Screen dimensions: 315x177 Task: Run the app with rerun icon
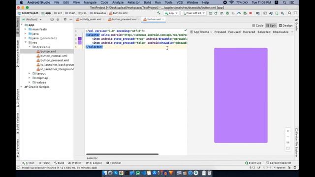(210, 13)
